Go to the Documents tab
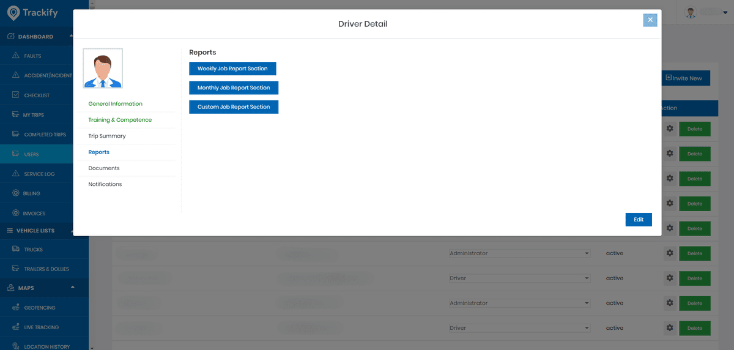Image resolution: width=734 pixels, height=350 pixels. [x=104, y=168]
